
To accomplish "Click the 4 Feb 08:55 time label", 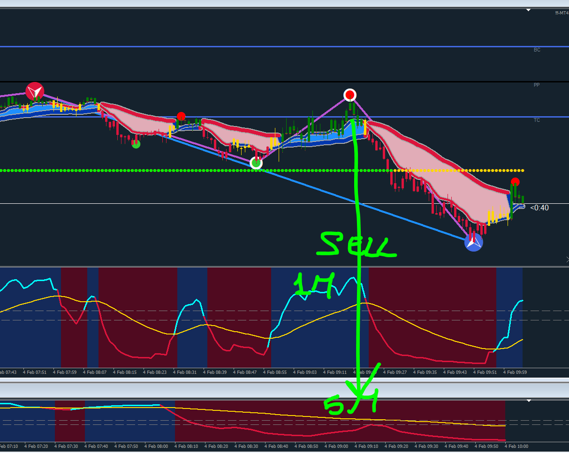I will pos(275,372).
